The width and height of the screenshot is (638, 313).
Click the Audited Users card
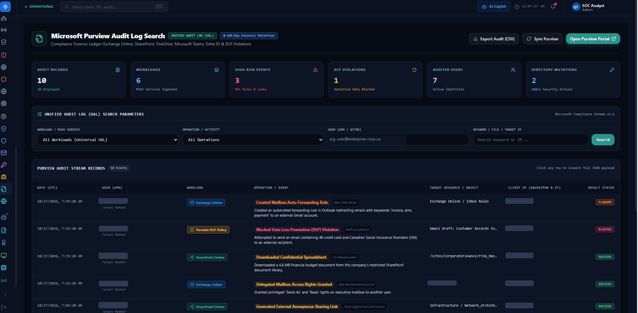(474, 80)
